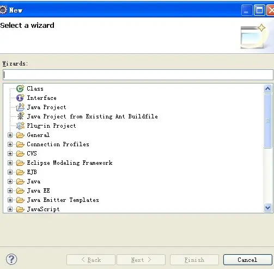The width and height of the screenshot is (274, 269).
Task: Select the Interface wizard entry
Action: pos(41,98)
